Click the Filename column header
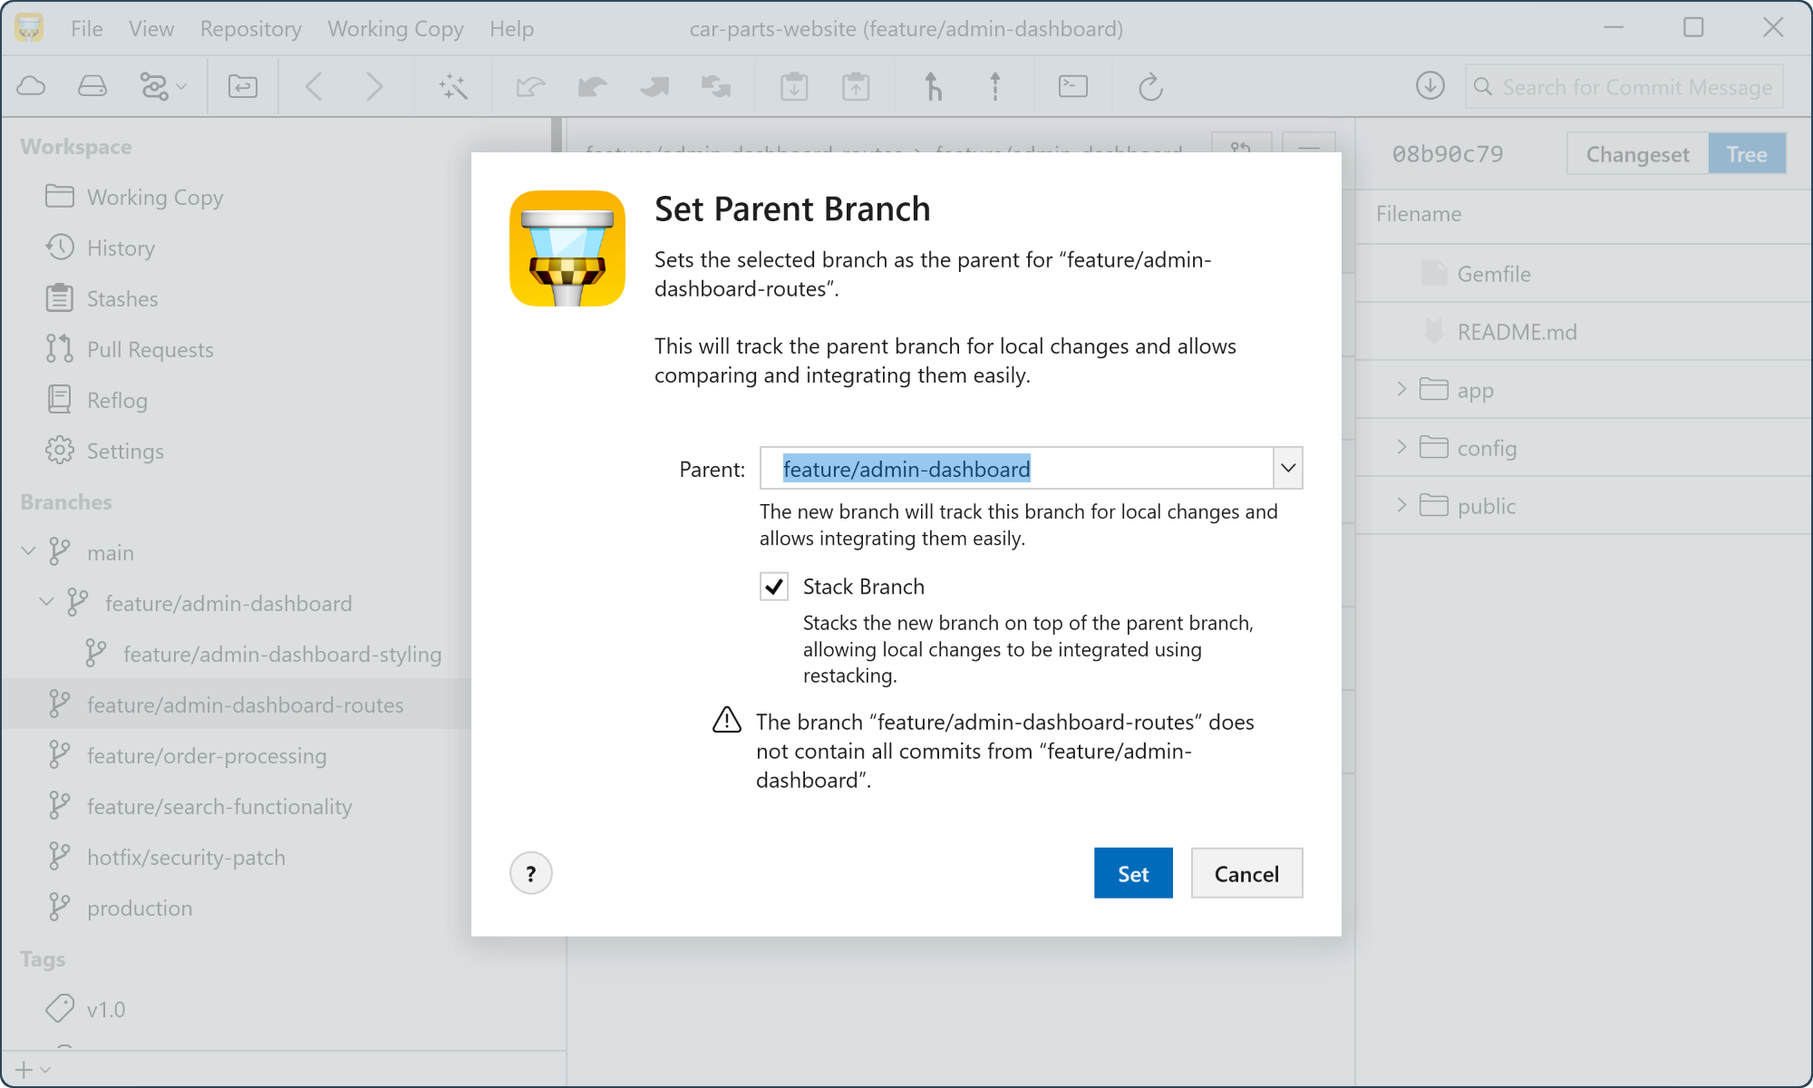 pos(1419,214)
